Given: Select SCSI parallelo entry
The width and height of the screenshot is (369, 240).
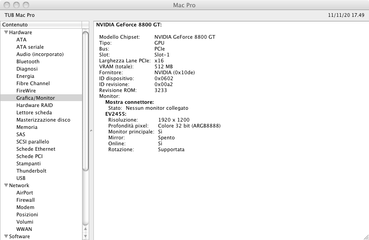Looking at the screenshot, I should [33, 142].
